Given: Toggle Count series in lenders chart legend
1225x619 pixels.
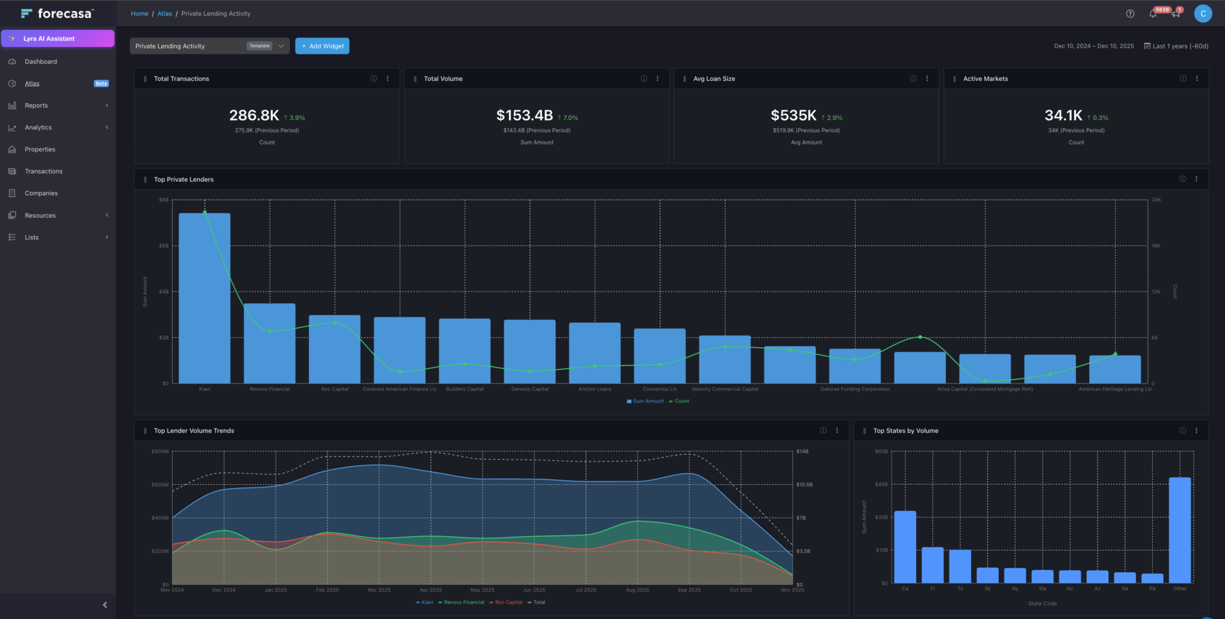Looking at the screenshot, I should 679,401.
